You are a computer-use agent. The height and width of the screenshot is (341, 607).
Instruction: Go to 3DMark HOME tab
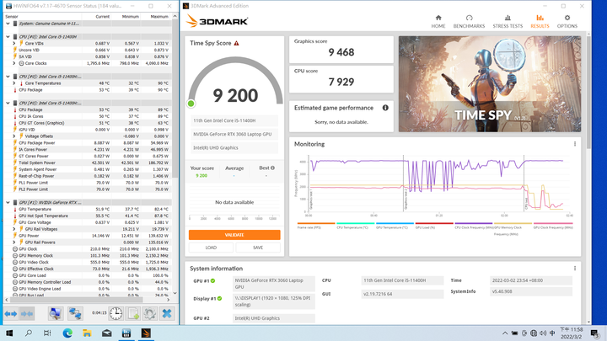[x=438, y=22]
